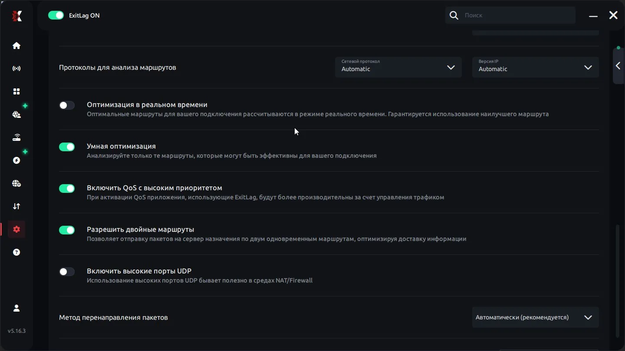Open the Версия IP dropdown
The height and width of the screenshot is (351, 625).
536,67
